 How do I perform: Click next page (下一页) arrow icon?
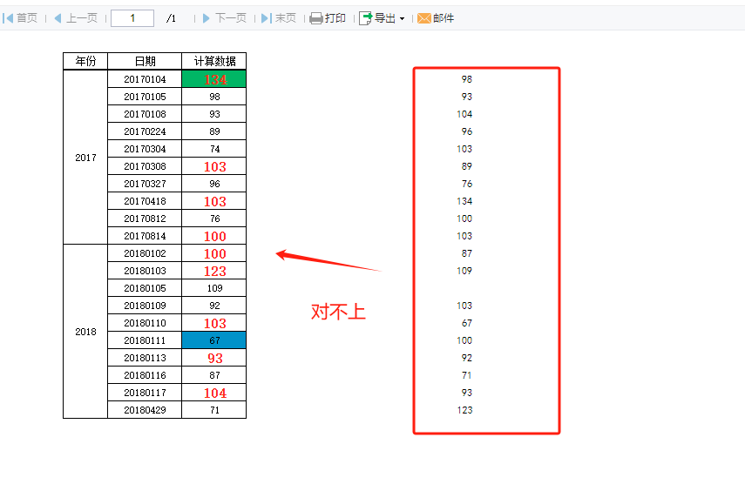click(x=207, y=18)
